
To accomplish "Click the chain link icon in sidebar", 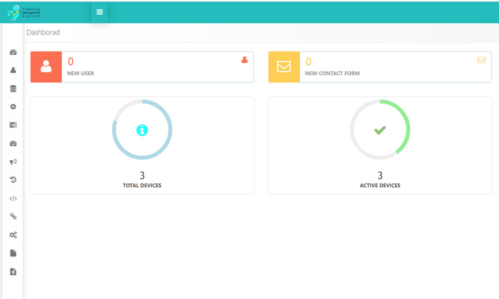I will pyautogui.click(x=12, y=216).
